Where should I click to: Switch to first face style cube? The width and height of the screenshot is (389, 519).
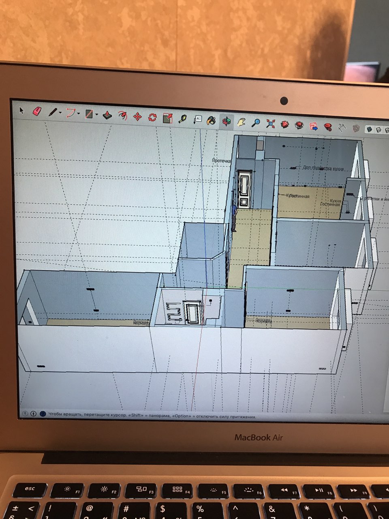pos(370,129)
